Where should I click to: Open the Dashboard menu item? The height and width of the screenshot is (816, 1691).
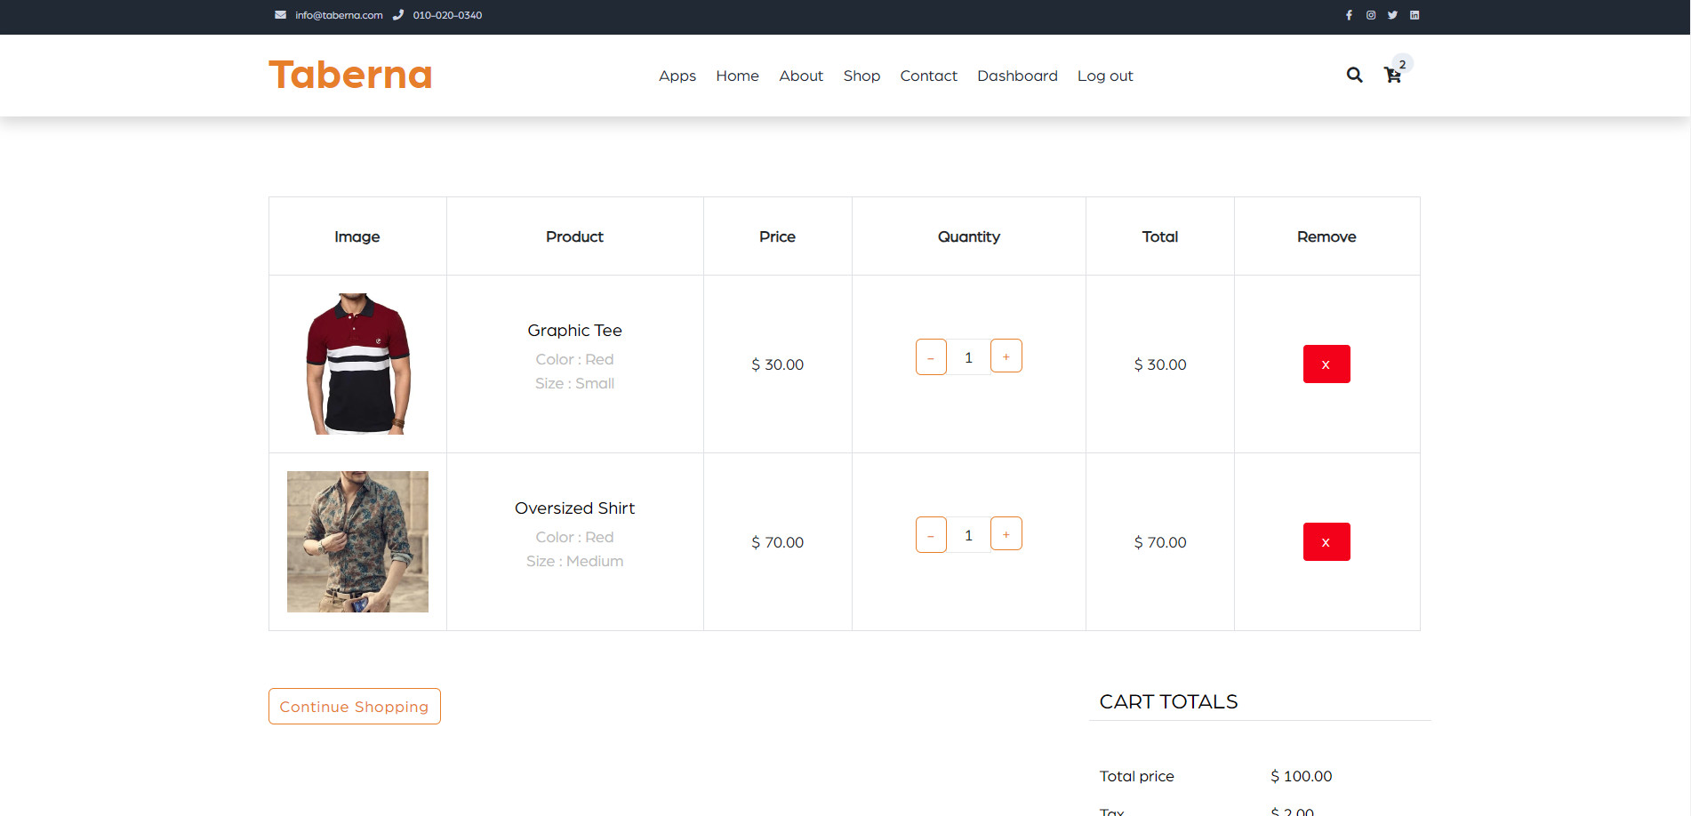click(1017, 76)
